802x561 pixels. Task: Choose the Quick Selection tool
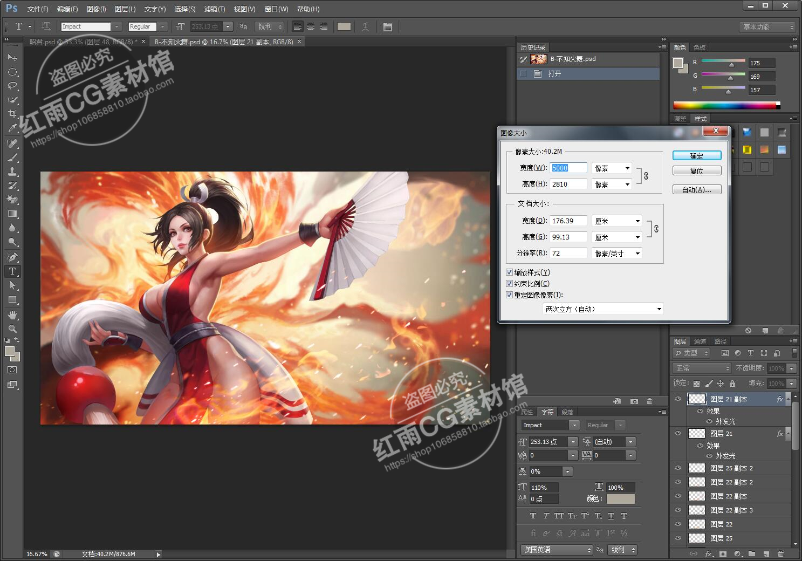click(12, 100)
